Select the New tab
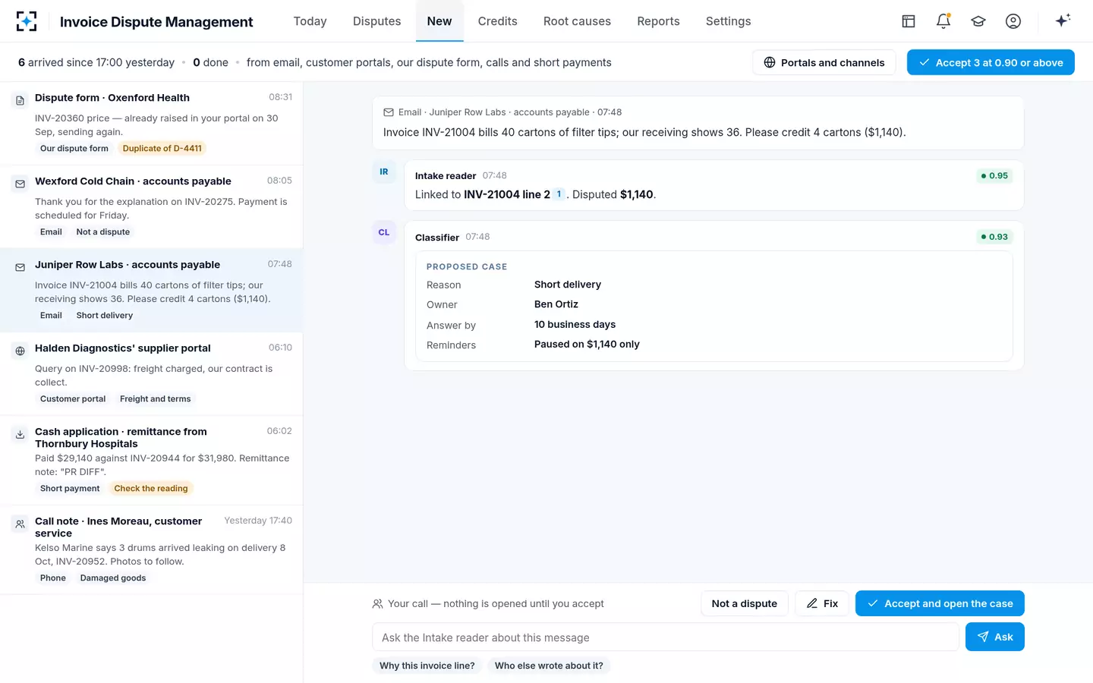This screenshot has width=1093, height=683. (x=439, y=21)
